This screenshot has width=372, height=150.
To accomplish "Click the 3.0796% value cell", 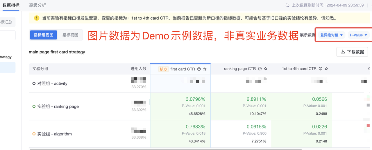I will (195, 99).
